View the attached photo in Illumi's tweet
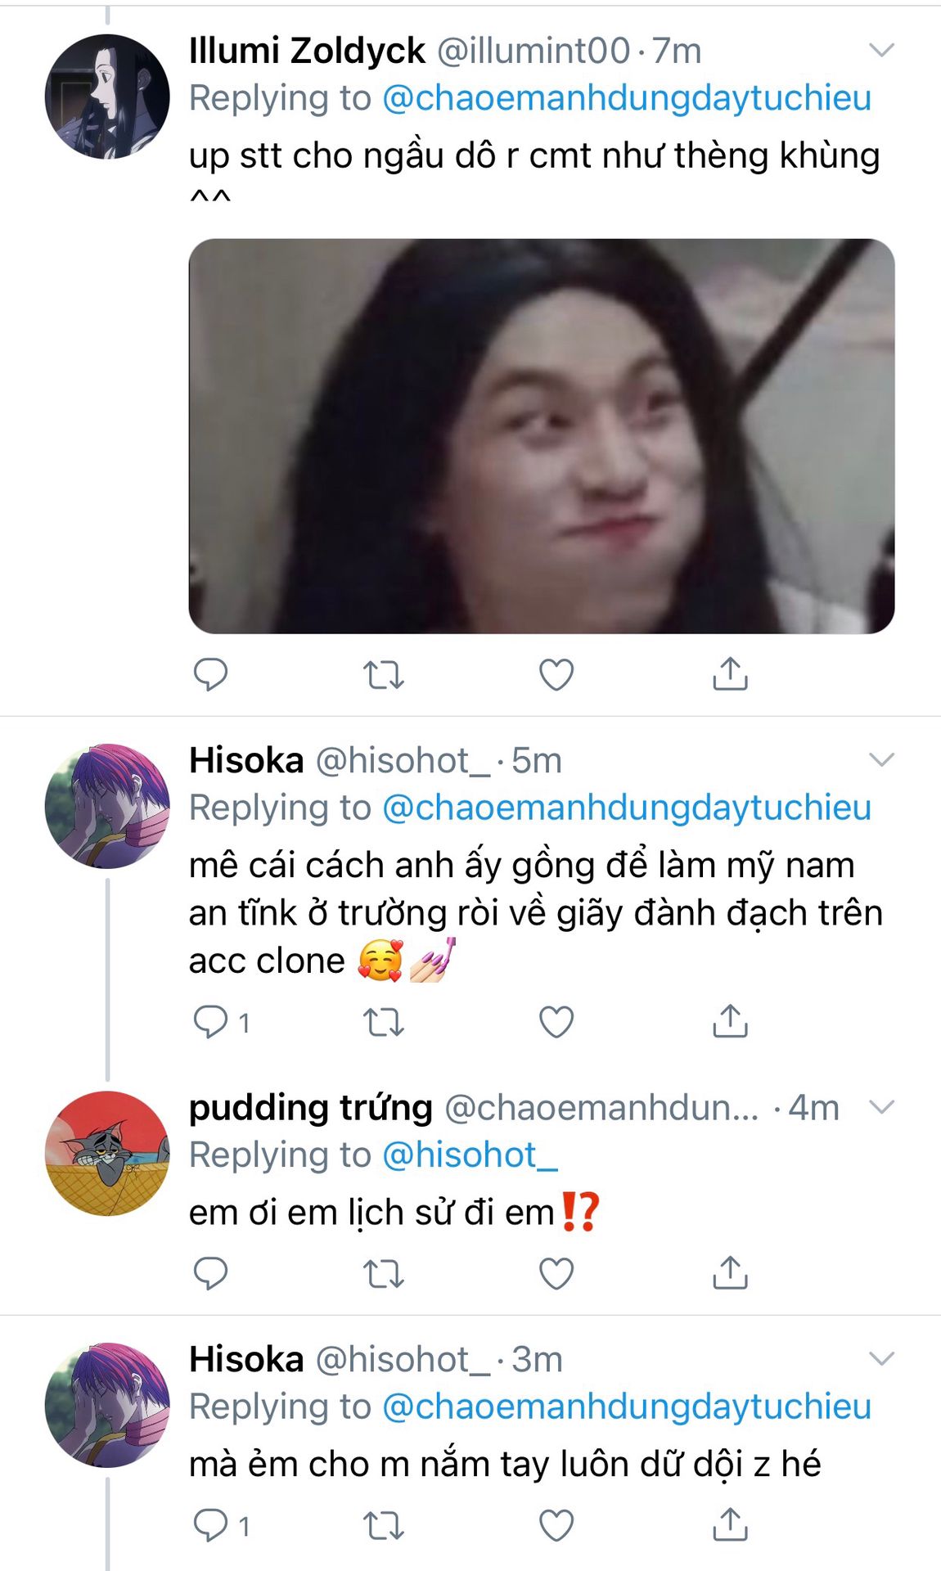 pos(542,436)
